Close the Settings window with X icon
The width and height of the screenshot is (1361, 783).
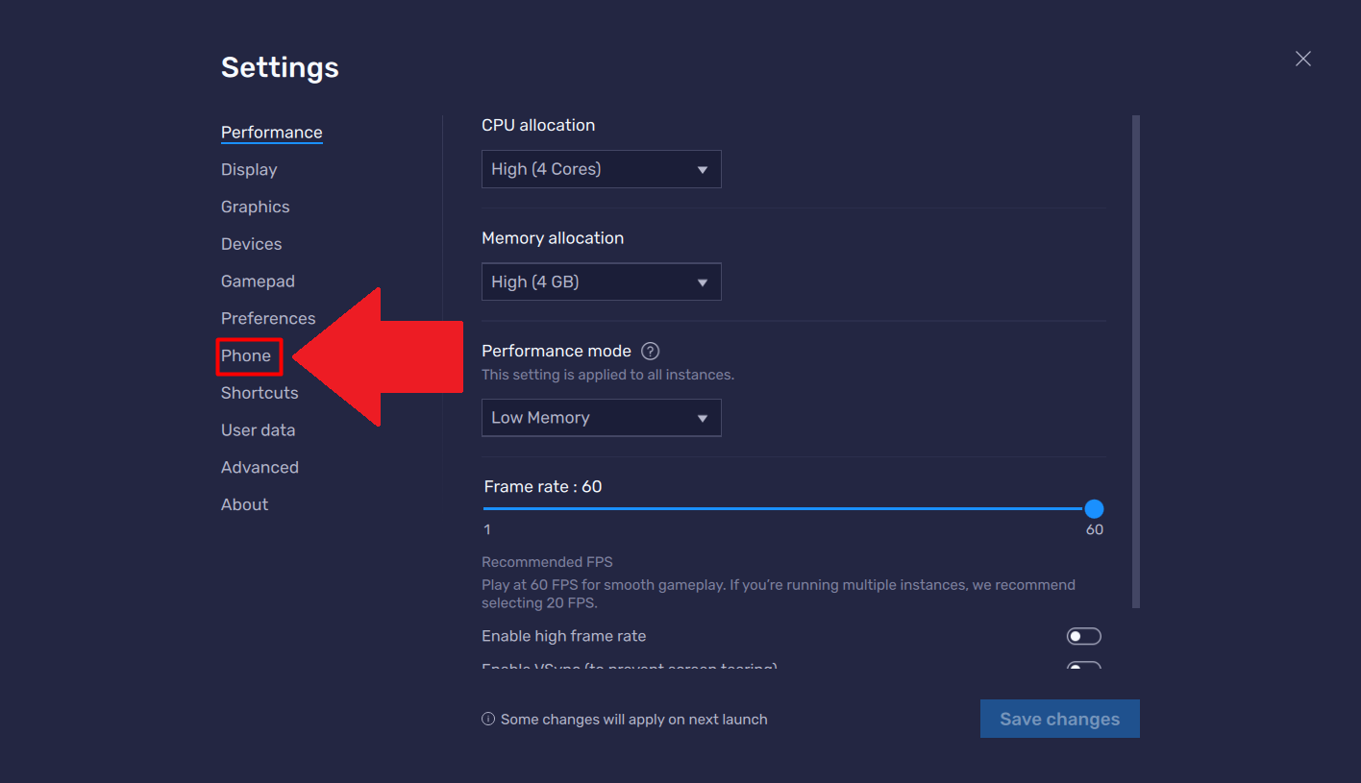[x=1302, y=60]
